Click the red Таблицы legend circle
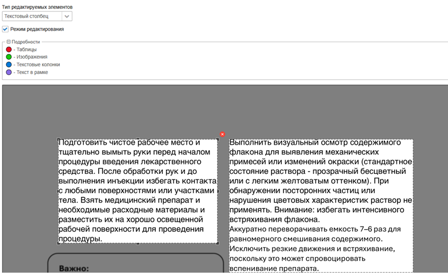448x273 pixels. (x=9, y=49)
